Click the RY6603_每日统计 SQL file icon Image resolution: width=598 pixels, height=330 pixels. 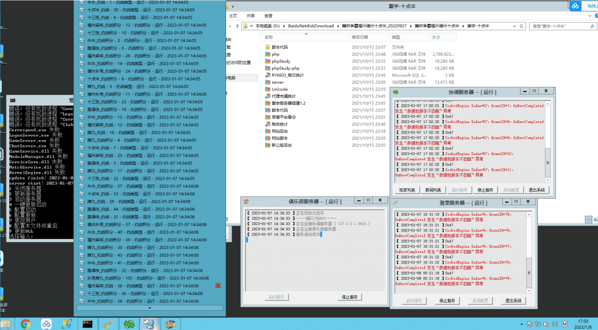[x=267, y=75]
